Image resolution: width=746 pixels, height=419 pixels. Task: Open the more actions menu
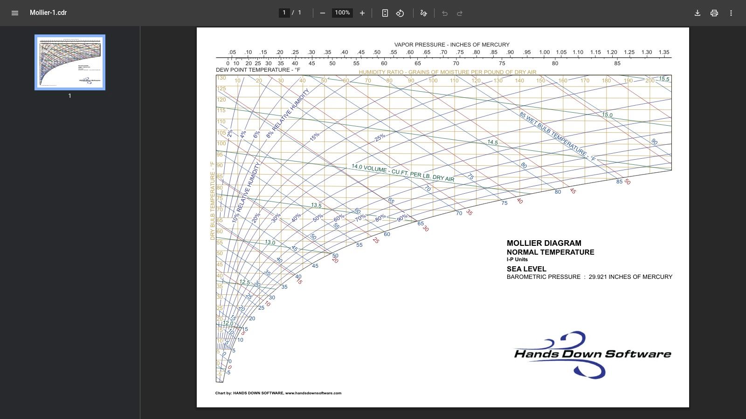click(731, 13)
